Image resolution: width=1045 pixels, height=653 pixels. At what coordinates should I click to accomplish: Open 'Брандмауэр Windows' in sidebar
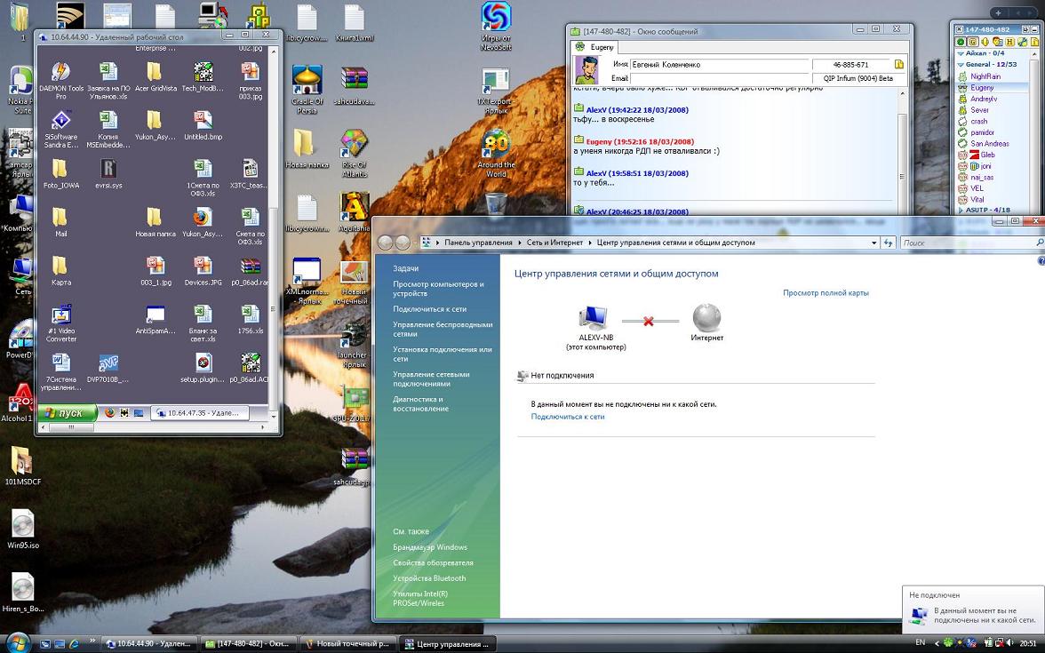click(429, 547)
